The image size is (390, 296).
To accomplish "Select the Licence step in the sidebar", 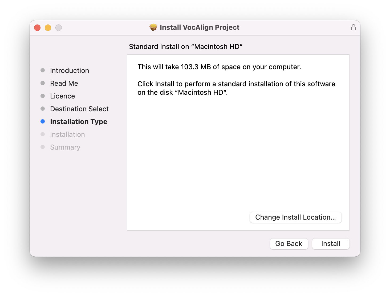I will (63, 96).
